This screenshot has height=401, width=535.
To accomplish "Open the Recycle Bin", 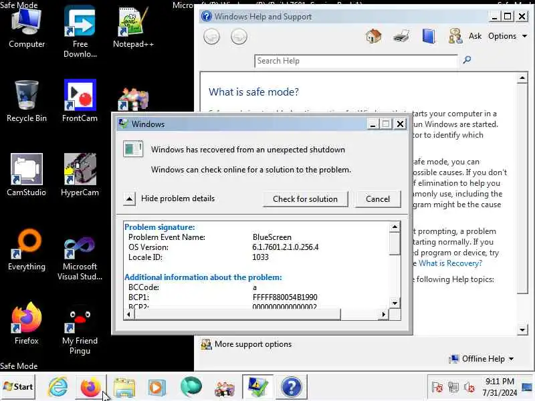I will click(27, 102).
